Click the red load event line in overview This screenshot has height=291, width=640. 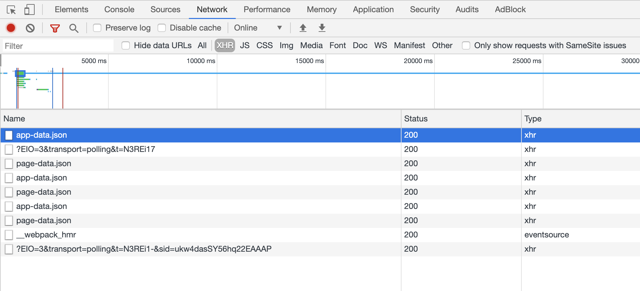coord(63,88)
